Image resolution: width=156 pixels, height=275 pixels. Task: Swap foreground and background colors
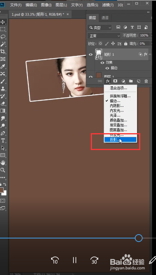click(x=5, y=184)
